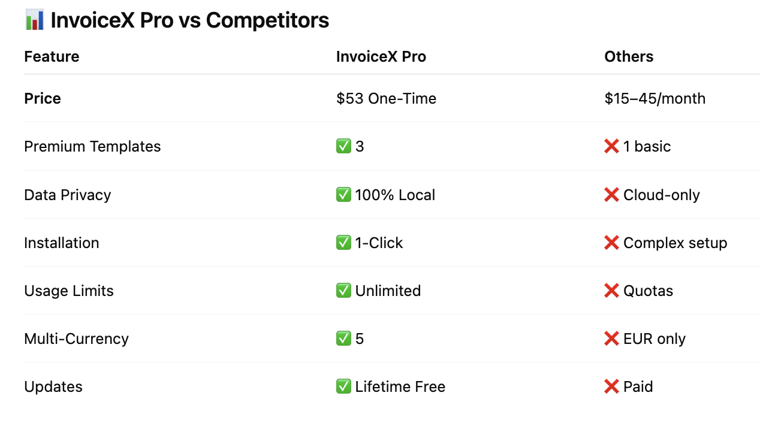
Task: Click the green checkmark next to Unlimited
Action: tap(343, 291)
